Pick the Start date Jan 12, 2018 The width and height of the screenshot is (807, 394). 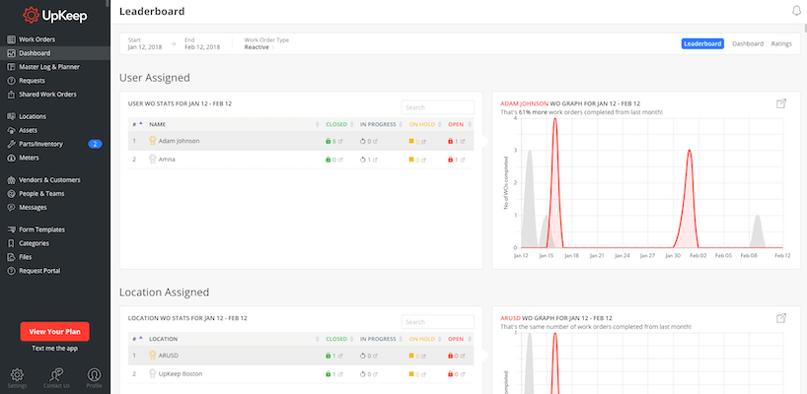click(147, 47)
